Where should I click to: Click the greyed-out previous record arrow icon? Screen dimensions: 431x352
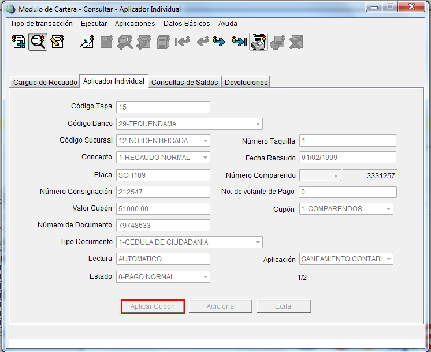(x=202, y=42)
